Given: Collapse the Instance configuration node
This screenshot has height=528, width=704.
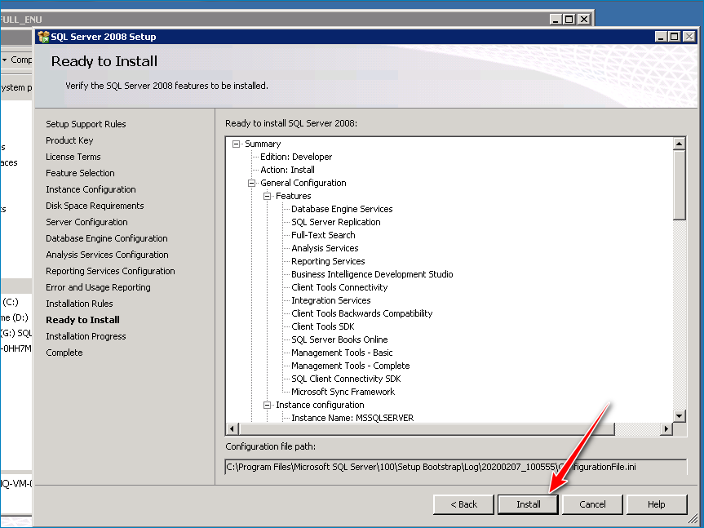Looking at the screenshot, I should point(267,405).
